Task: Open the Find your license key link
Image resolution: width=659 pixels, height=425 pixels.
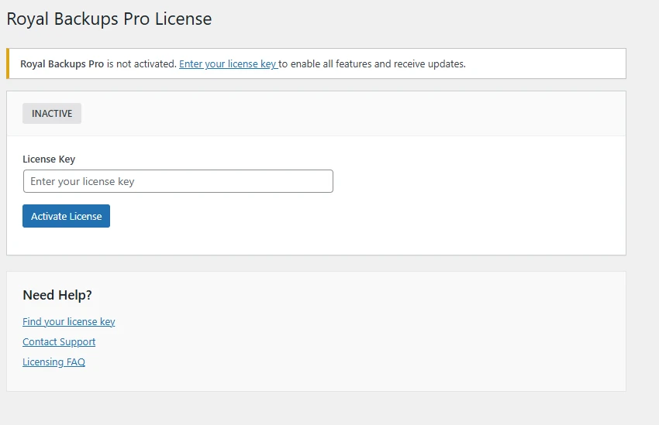Action: [x=69, y=322]
